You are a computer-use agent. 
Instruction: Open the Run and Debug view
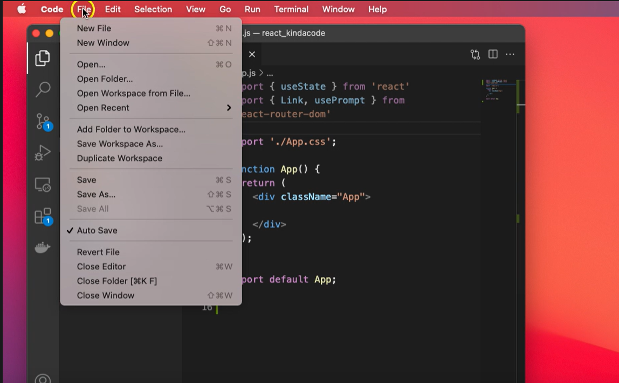tap(43, 152)
